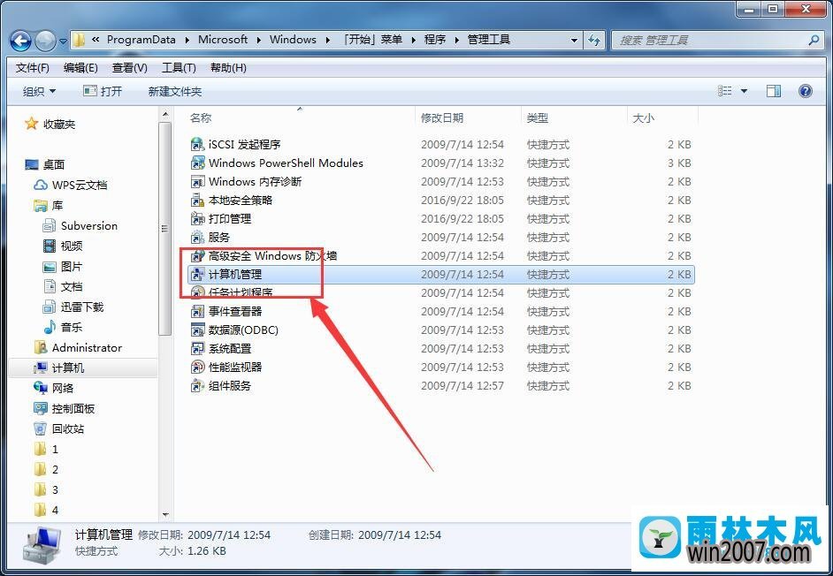The width and height of the screenshot is (833, 576).
Task: Select the 本地安全策略 shortcut icon
Action: pyautogui.click(x=197, y=201)
